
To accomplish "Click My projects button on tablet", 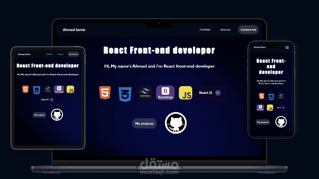I will click(39, 115).
